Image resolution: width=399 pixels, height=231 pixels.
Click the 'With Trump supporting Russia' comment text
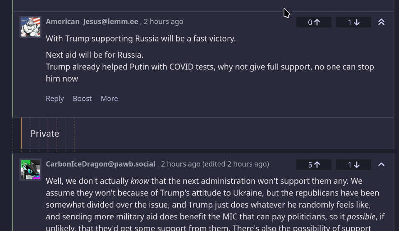pyautogui.click(x=141, y=39)
